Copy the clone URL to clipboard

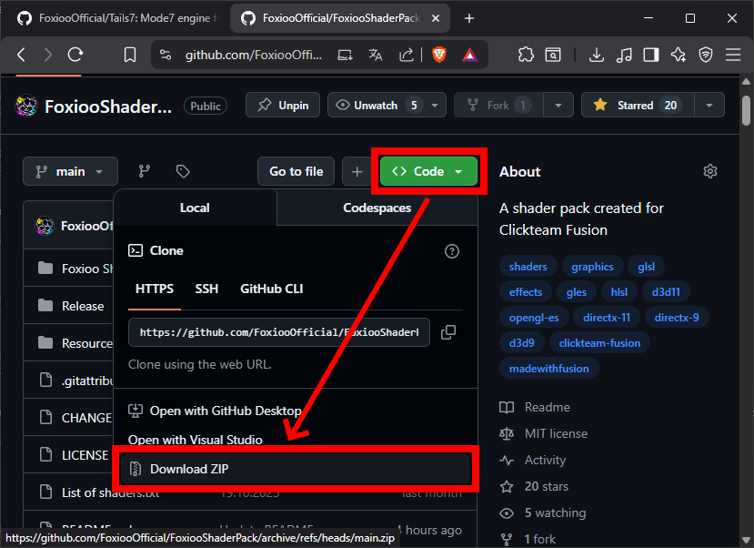point(447,332)
